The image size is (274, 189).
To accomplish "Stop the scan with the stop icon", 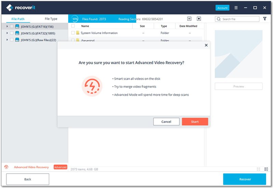I will point(199,19).
